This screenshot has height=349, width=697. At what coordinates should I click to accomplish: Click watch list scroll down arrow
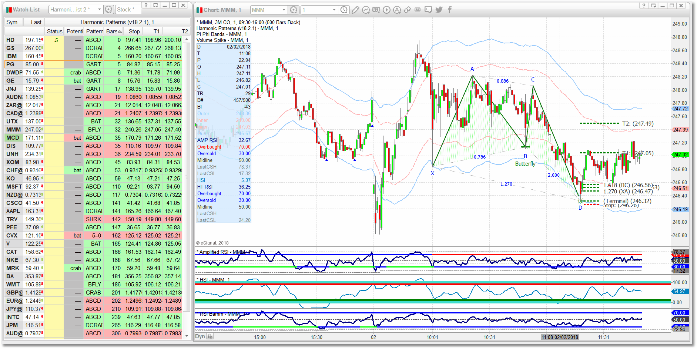click(187, 336)
